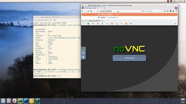
Task: Click terminal prompt cursor line
Action: [x=47, y=76]
